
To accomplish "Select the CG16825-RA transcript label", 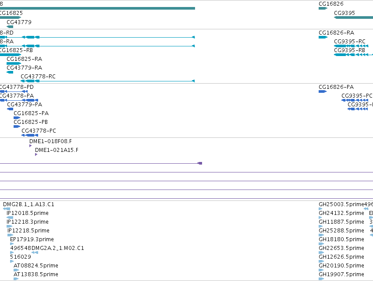I will point(24,59).
